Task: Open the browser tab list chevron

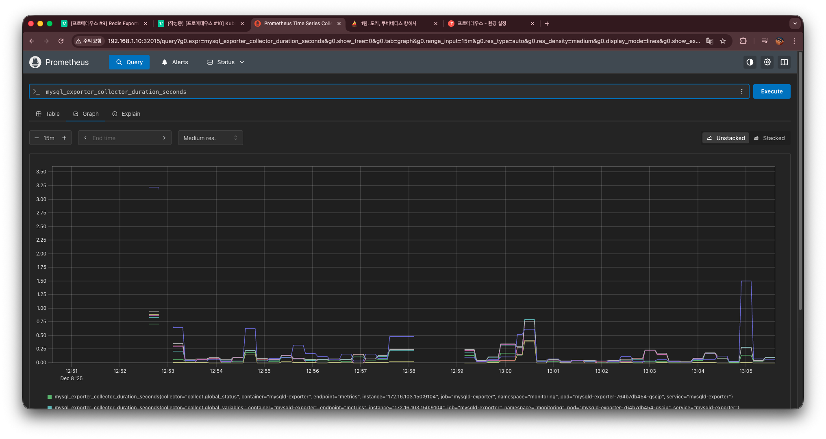Action: pyautogui.click(x=795, y=24)
